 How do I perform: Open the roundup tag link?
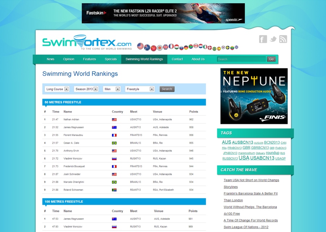pyautogui.click(x=272, y=153)
